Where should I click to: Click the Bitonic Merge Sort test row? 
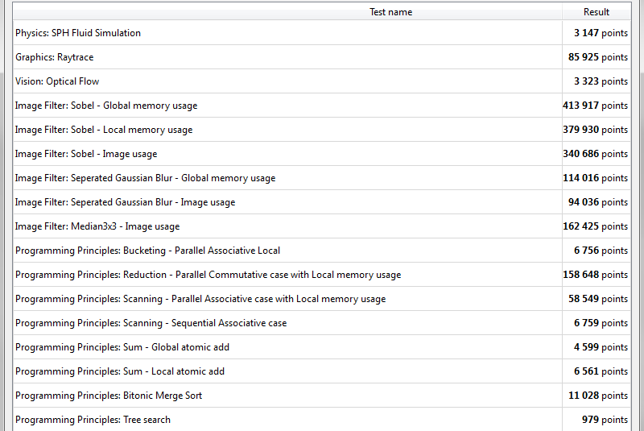pyautogui.click(x=109, y=396)
